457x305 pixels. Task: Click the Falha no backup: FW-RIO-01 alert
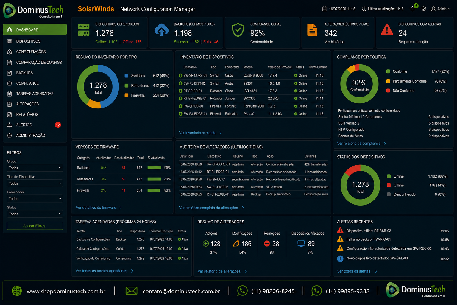coord(369,239)
